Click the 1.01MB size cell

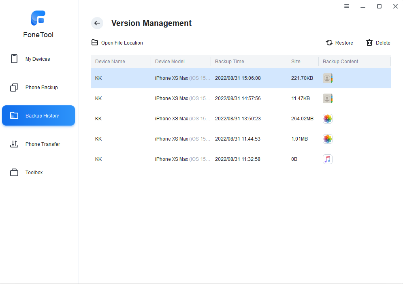pyautogui.click(x=299, y=139)
